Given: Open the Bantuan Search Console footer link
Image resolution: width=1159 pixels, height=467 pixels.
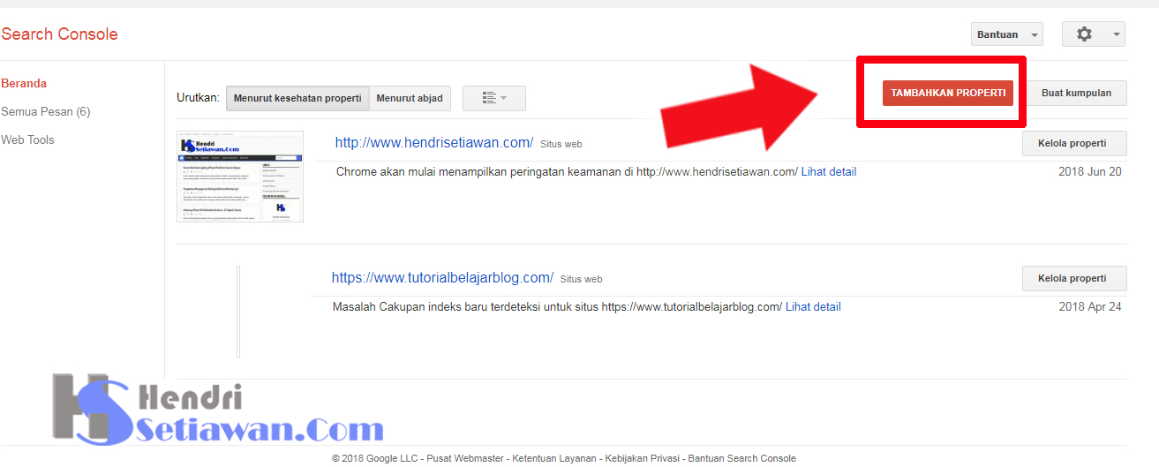Looking at the screenshot, I should coord(742,458).
